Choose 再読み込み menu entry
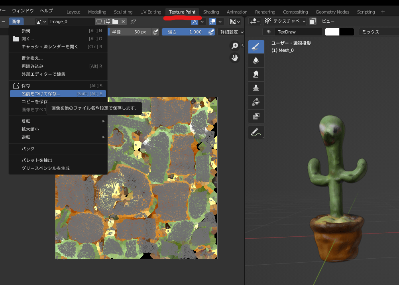The width and height of the screenshot is (399, 285). click(58, 66)
